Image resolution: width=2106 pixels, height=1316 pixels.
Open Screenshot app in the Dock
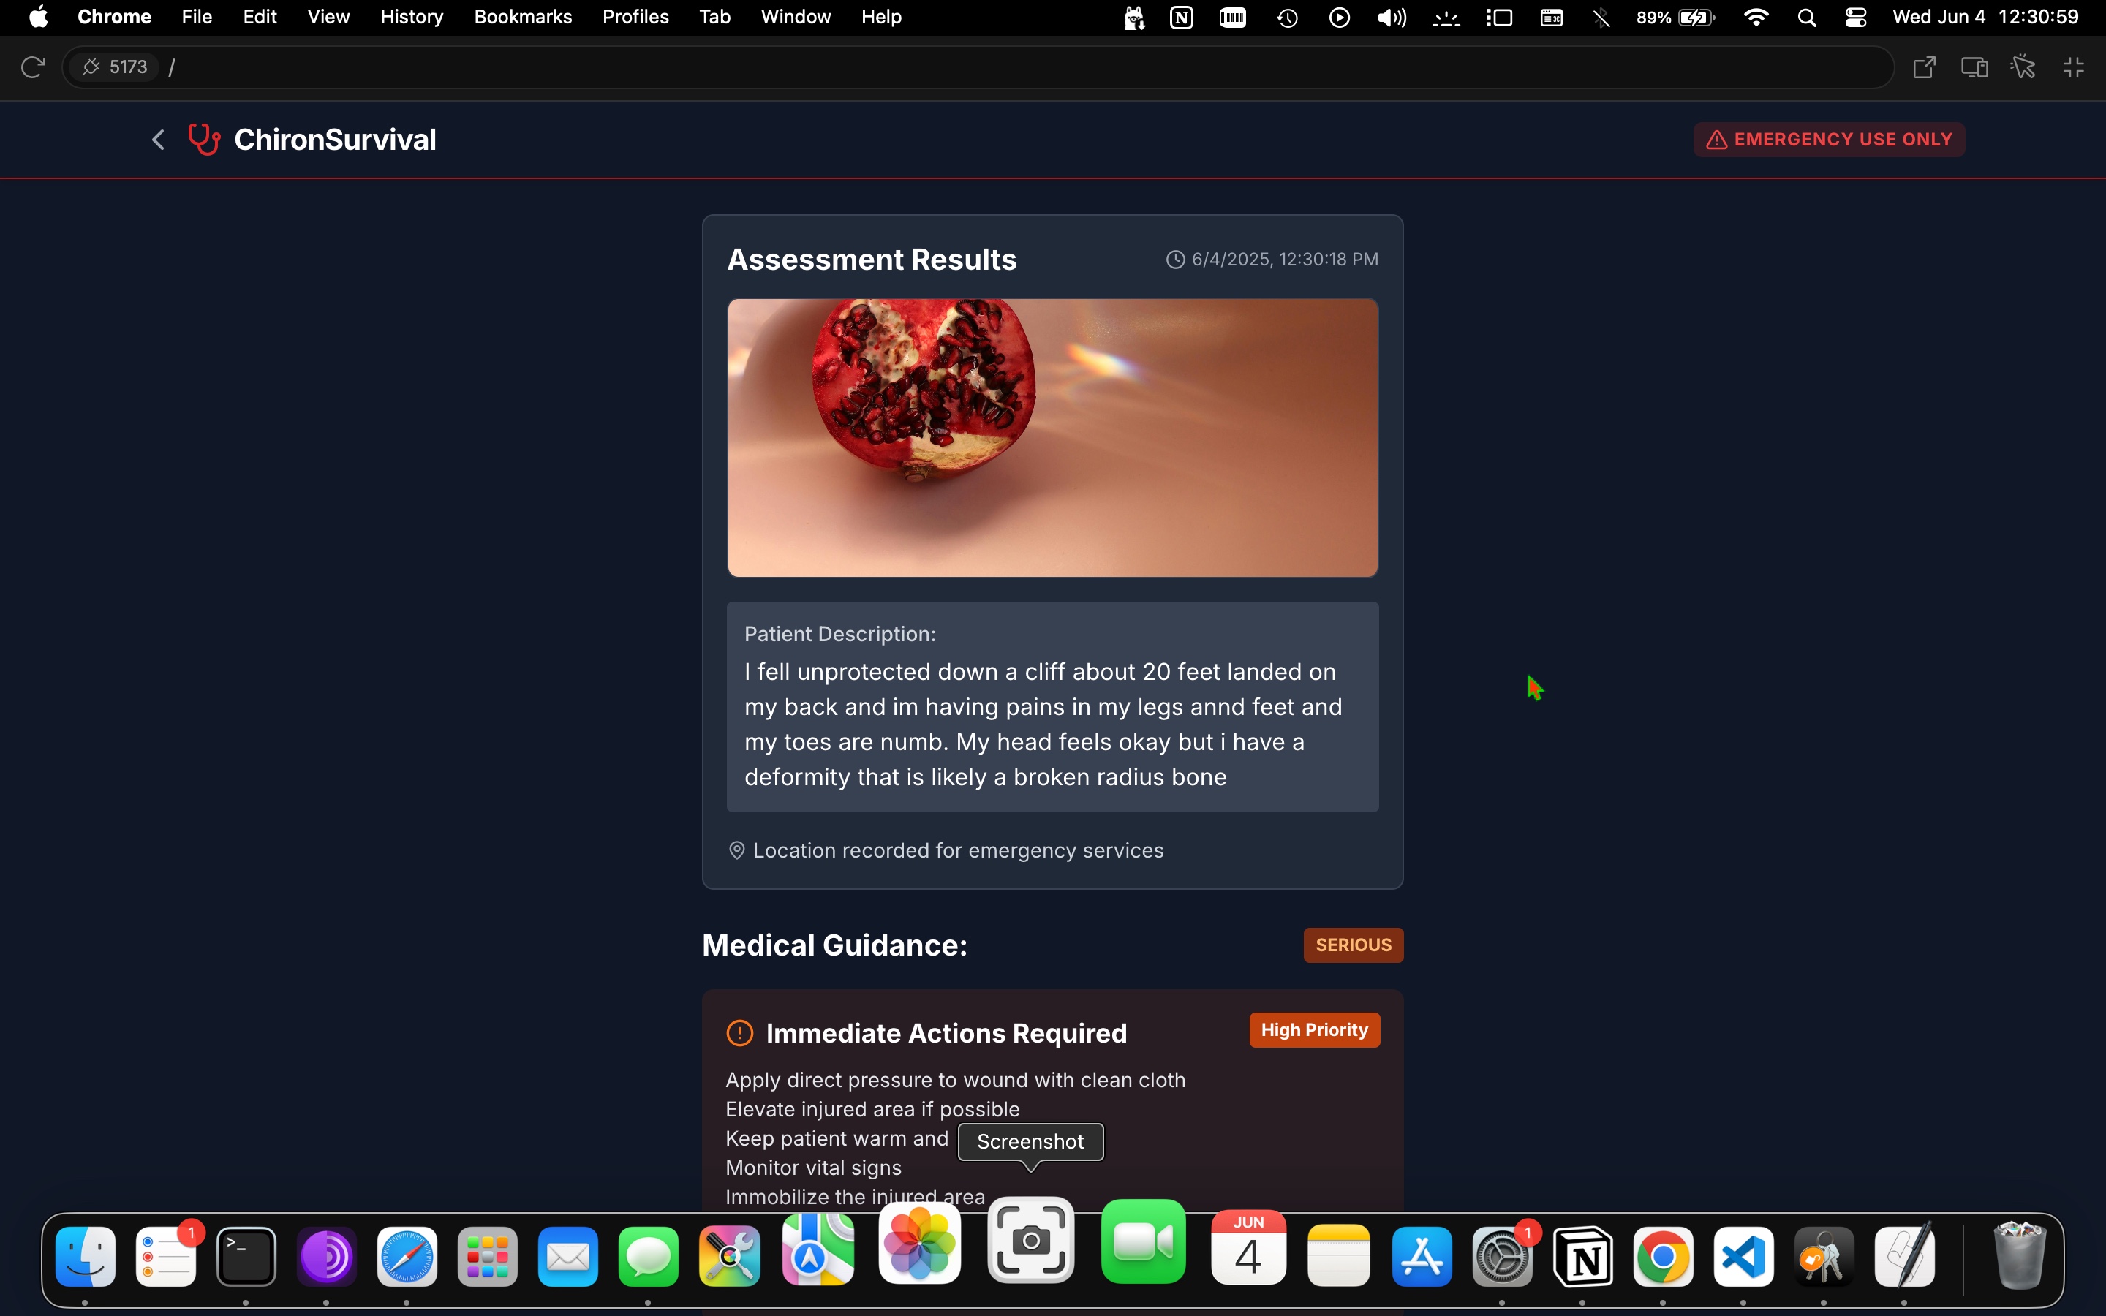point(1031,1240)
